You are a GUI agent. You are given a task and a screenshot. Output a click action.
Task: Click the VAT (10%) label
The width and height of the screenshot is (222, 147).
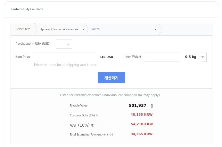(82, 125)
